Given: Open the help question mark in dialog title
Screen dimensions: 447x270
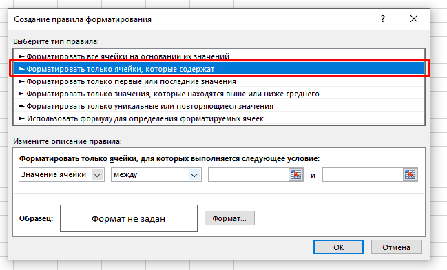Looking at the screenshot, I should (x=383, y=19).
